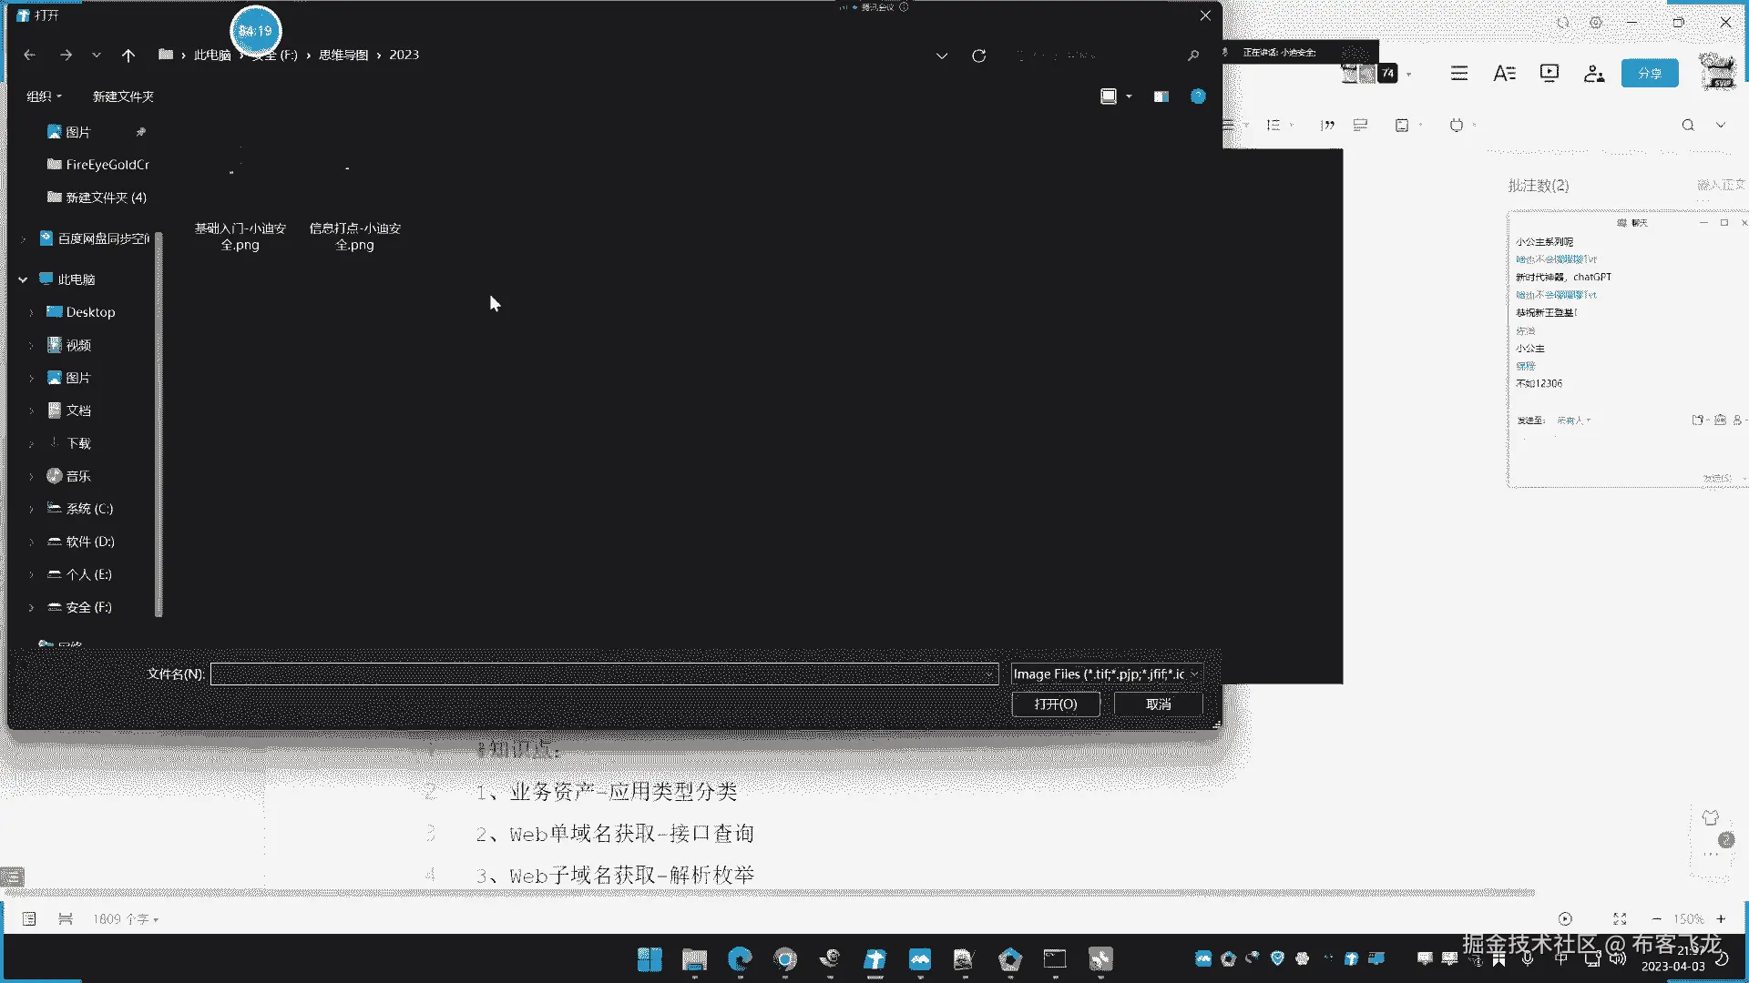Screen dimensions: 1749x983
Task: Open the collaborators icon
Action: pyautogui.click(x=1593, y=73)
